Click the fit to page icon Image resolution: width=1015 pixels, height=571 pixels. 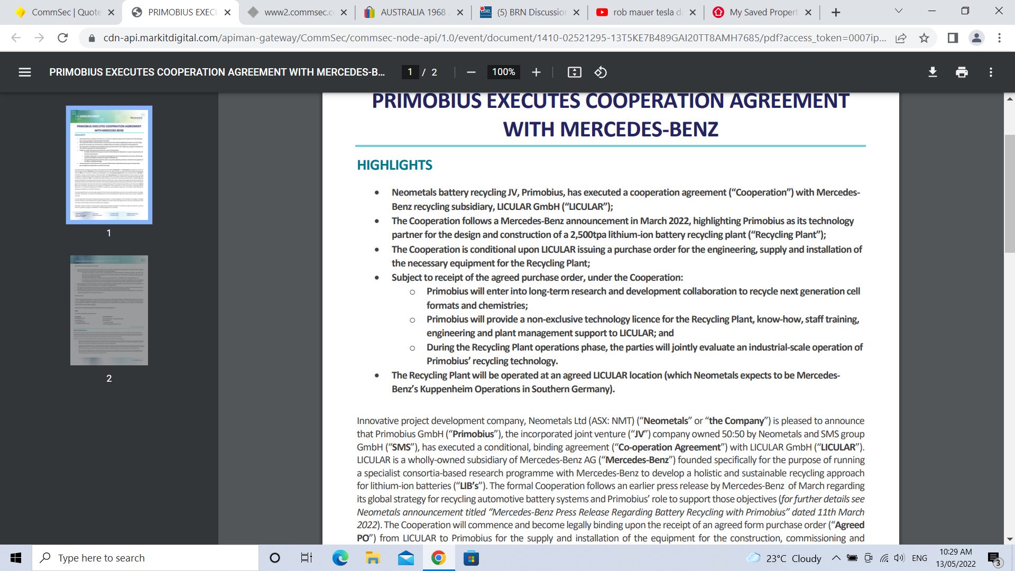pyautogui.click(x=574, y=72)
